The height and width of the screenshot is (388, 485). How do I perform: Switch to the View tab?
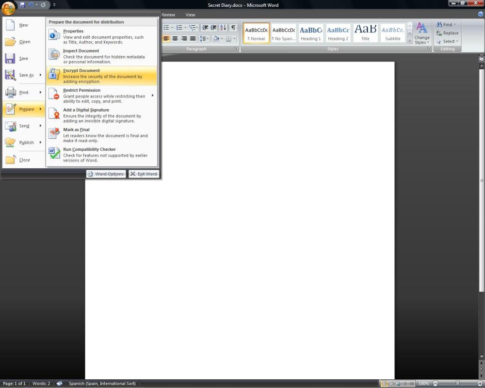point(190,15)
